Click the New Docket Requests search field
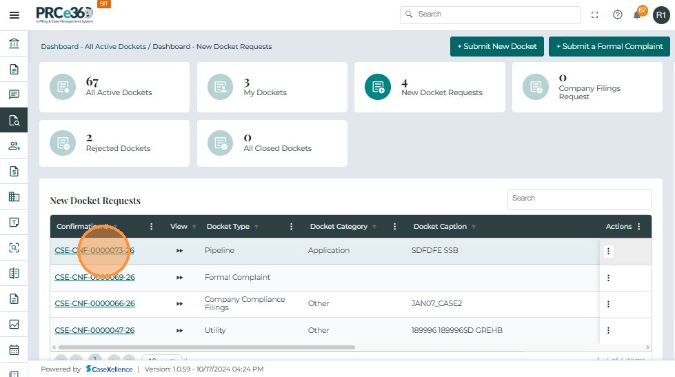 pos(579,198)
